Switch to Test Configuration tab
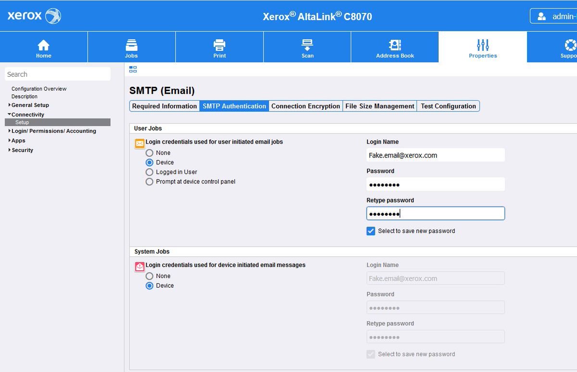 tap(449, 106)
